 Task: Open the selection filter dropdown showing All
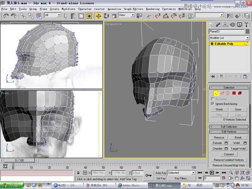(52, 15)
